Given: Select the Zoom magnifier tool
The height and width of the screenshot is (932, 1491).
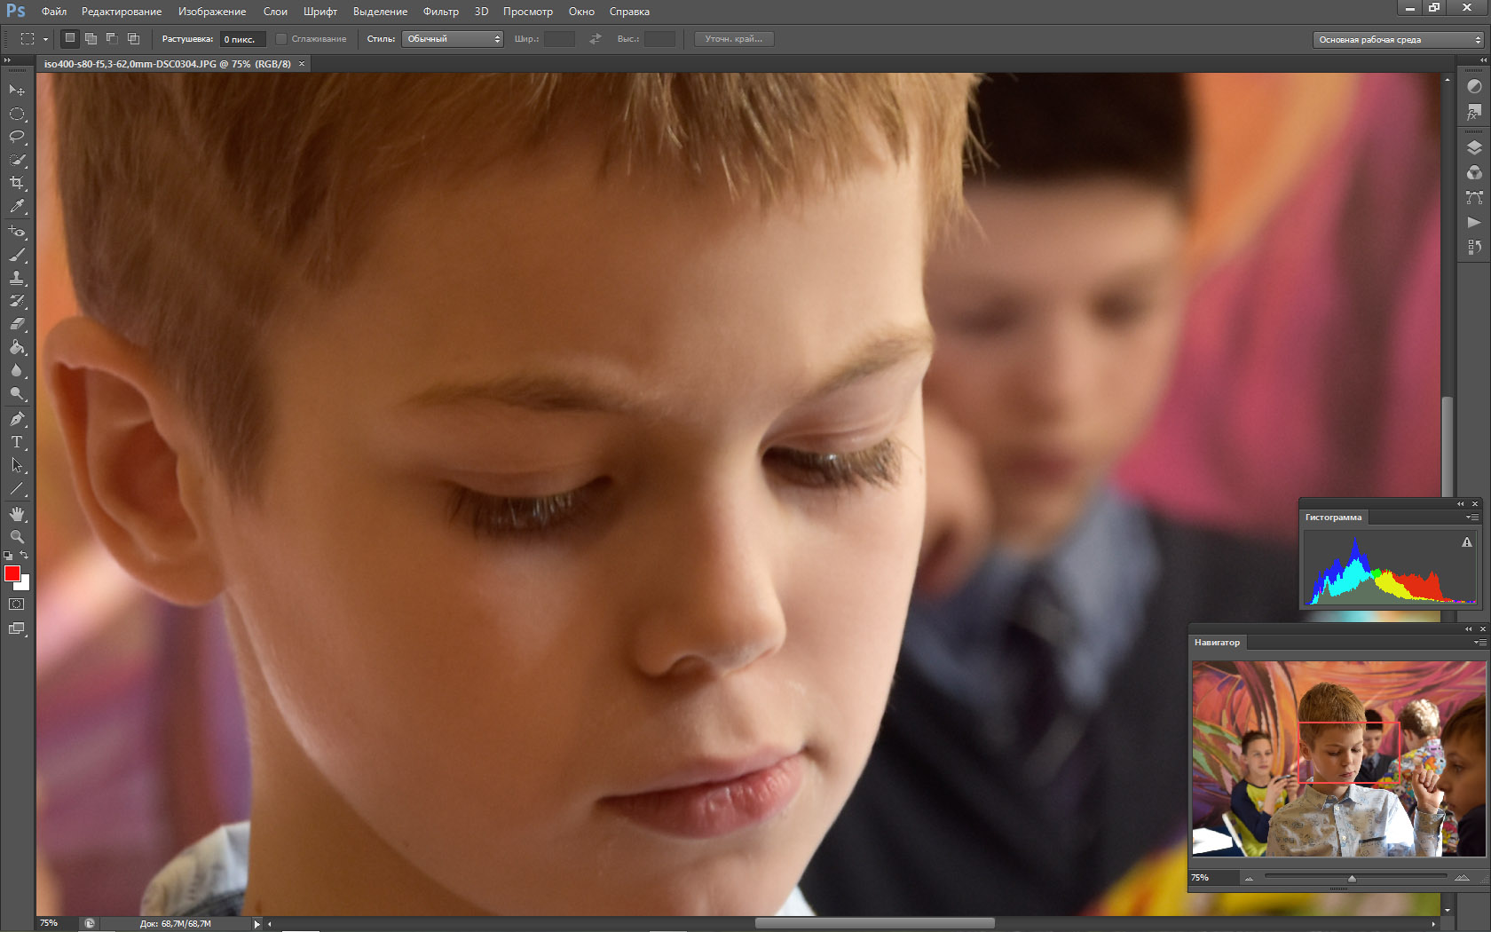Looking at the screenshot, I should (x=17, y=537).
